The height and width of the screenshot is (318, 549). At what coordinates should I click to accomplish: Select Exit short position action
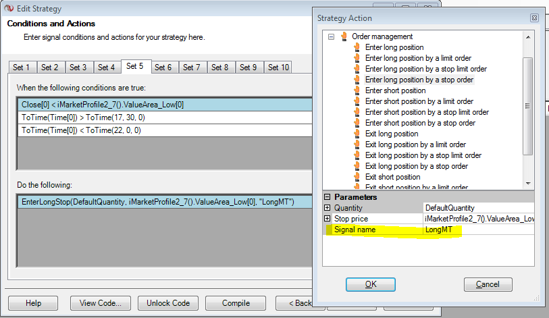[392, 177]
